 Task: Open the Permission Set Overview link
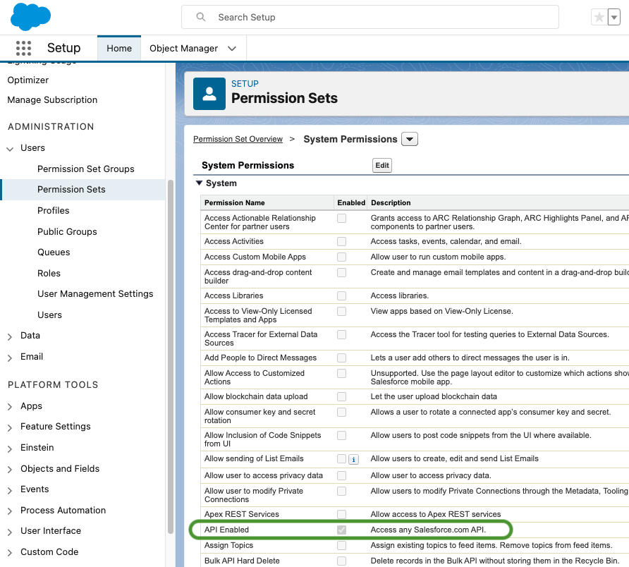pos(238,139)
